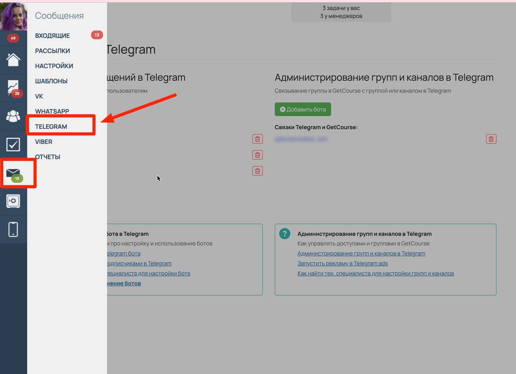Click the tasks counter '3 задачи у вас'
The image size is (516, 374).
pos(341,8)
